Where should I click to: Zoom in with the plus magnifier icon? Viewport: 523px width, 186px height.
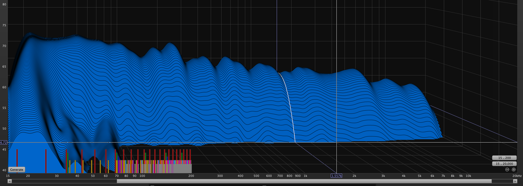pyautogui.click(x=514, y=170)
